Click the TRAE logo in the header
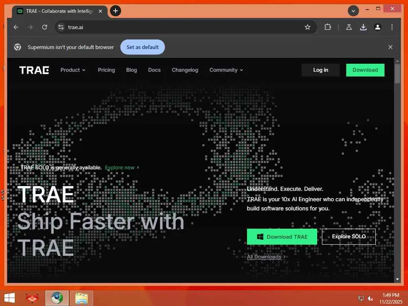Image resolution: width=408 pixels, height=306 pixels. point(34,70)
